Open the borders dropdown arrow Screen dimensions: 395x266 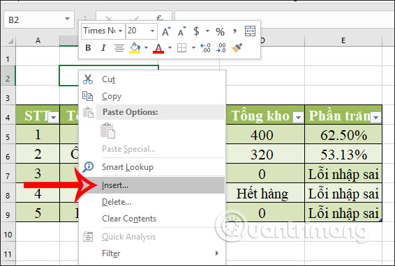pos(193,47)
